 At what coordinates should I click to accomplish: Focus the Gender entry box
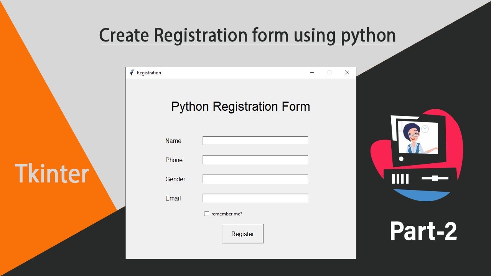[x=255, y=179]
